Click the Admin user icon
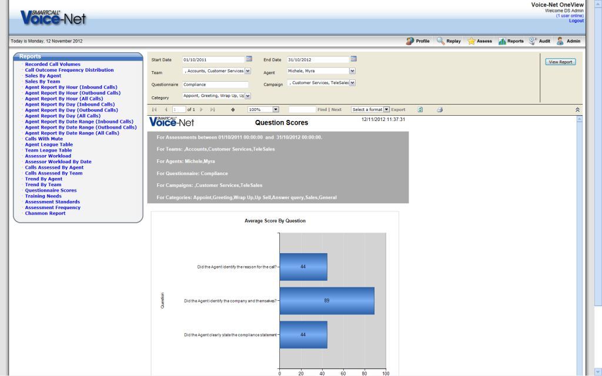 coord(560,41)
